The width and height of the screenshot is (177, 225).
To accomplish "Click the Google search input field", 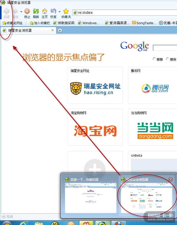I will [x=165, y=48].
